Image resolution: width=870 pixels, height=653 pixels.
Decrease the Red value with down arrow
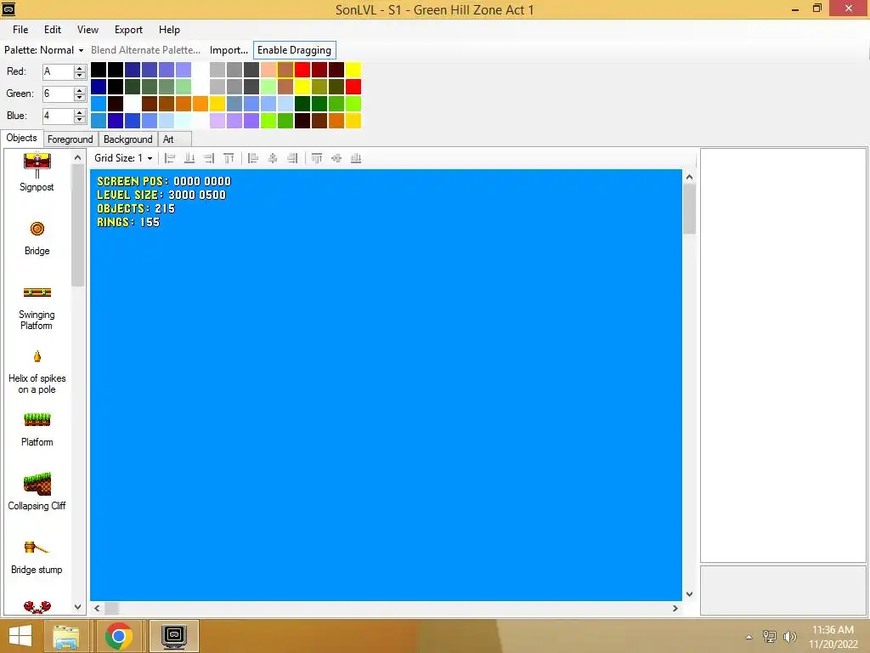click(80, 75)
